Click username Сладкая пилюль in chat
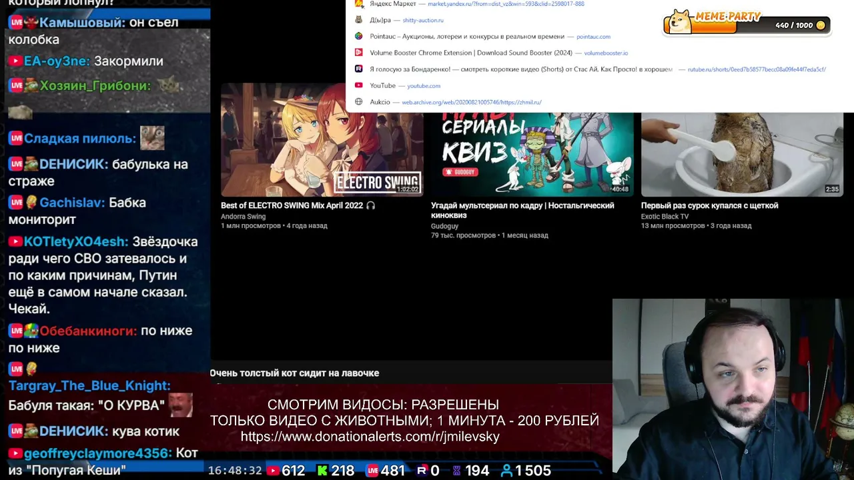 point(78,139)
